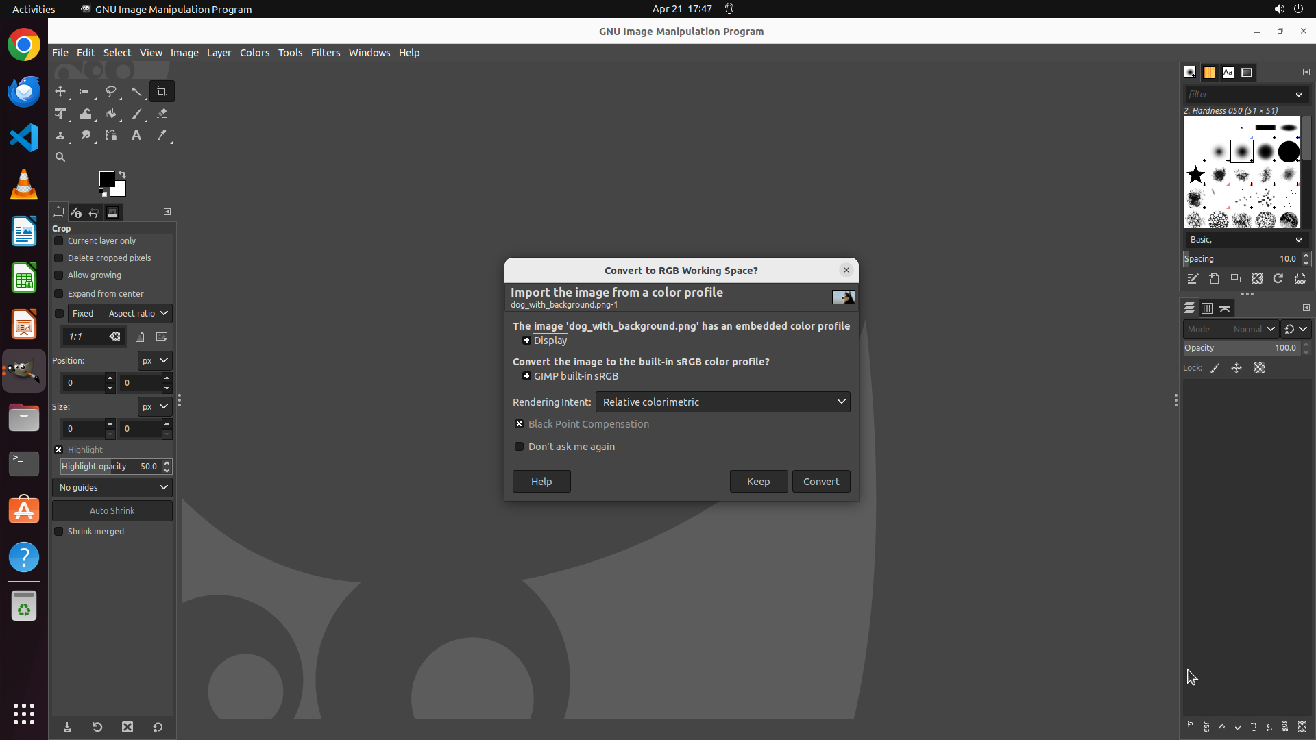Open the Basic brush tag dropdown
The height and width of the screenshot is (740, 1316).
pos(1245,239)
